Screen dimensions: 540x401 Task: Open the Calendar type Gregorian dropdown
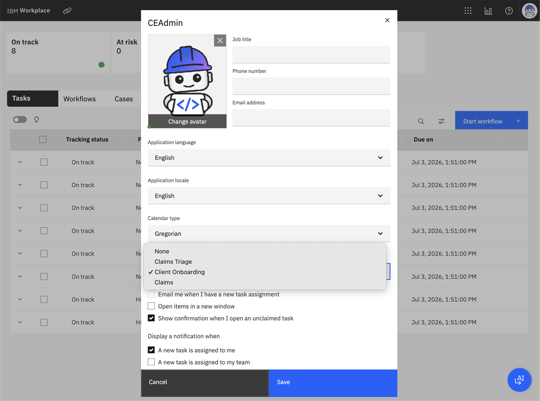269,233
